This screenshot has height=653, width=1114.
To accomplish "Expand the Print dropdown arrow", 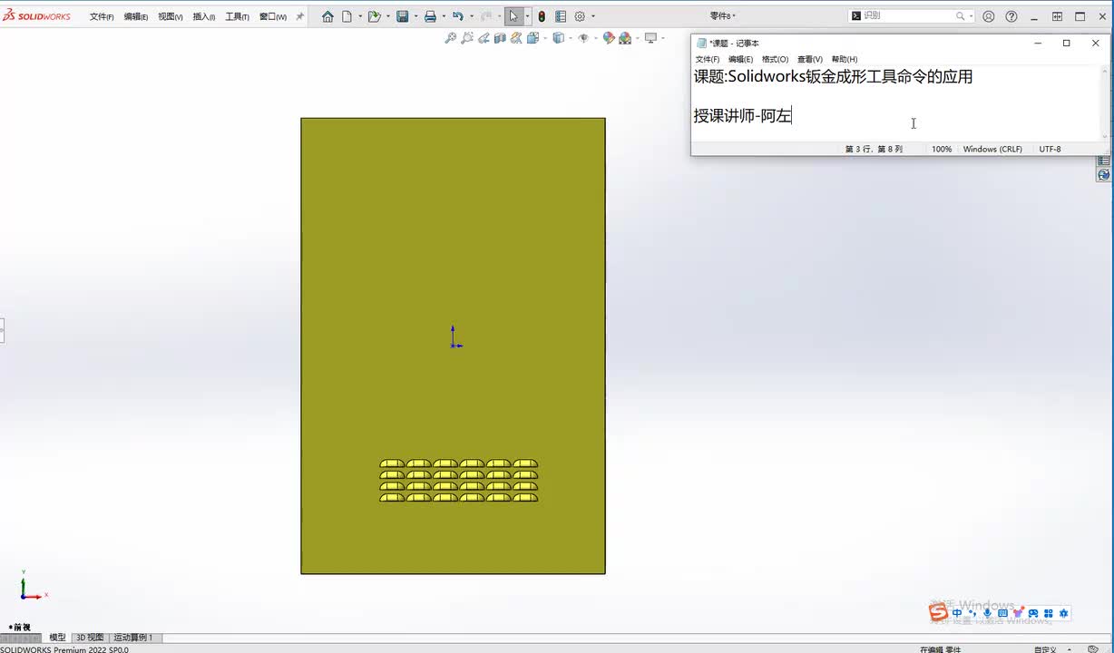I will (x=445, y=16).
